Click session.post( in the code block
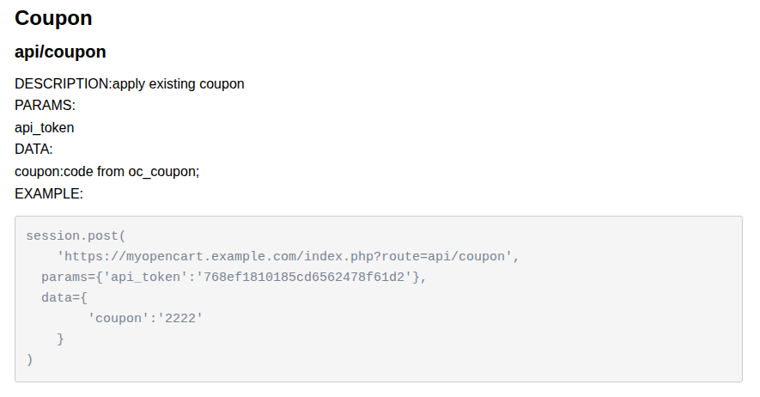Viewport: 760px width, 397px height. click(76, 235)
